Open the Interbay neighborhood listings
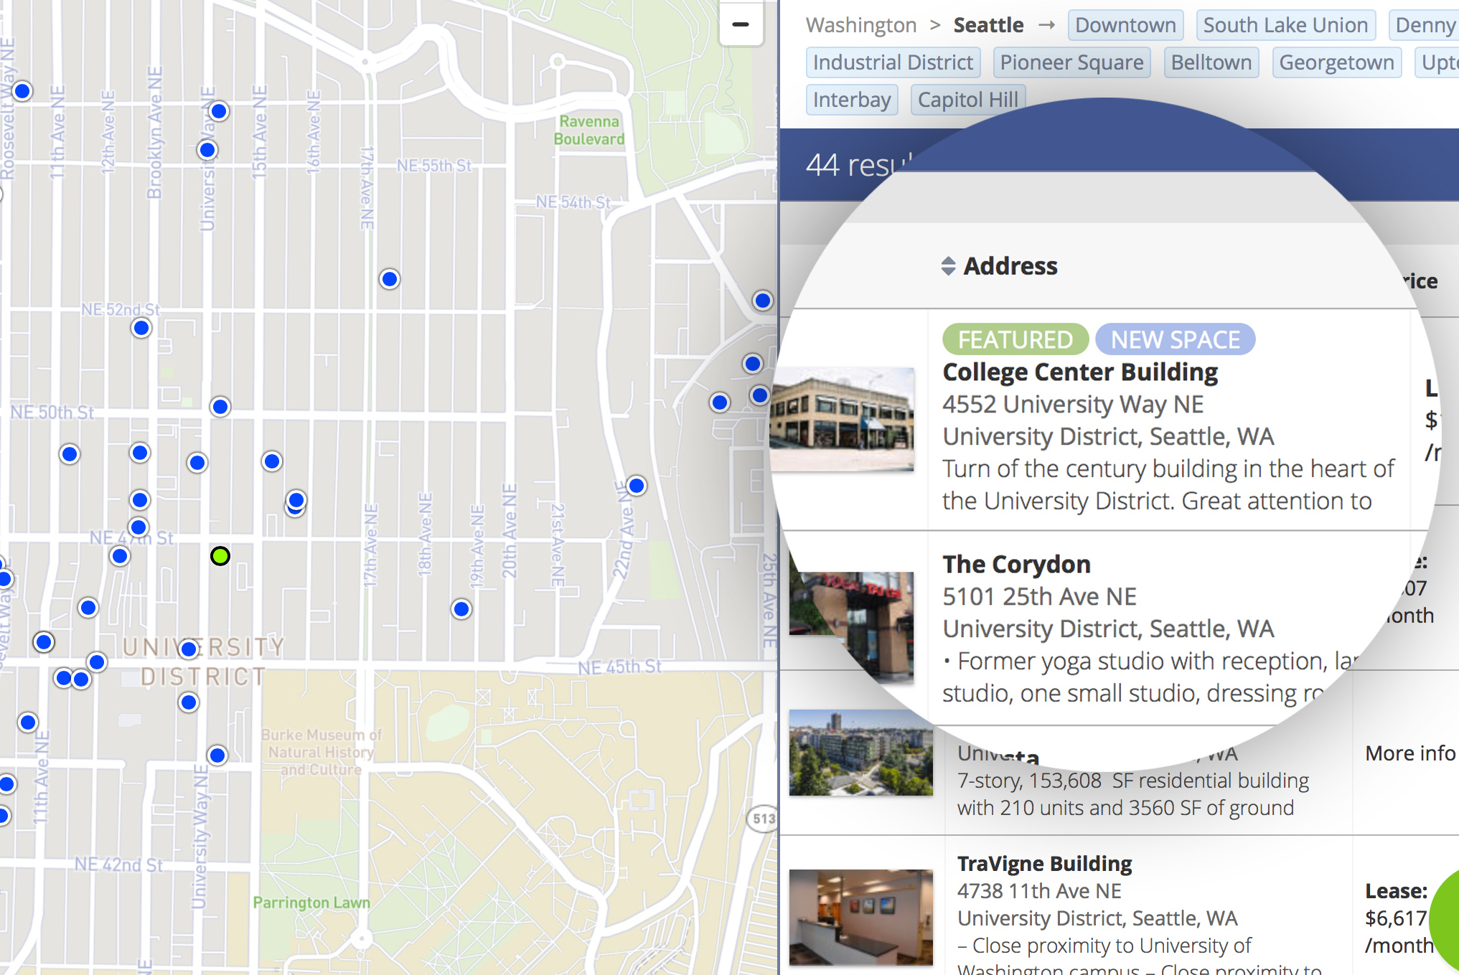 [x=851, y=100]
